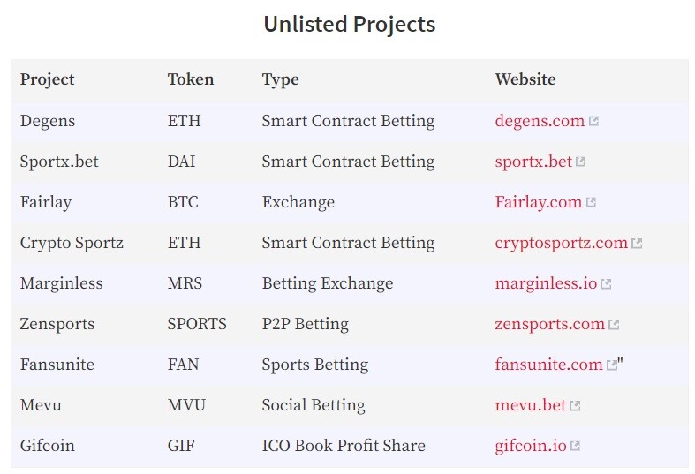The height and width of the screenshot is (474, 695).
Task: Click external link icon next to zensports.com
Action: 614,325
